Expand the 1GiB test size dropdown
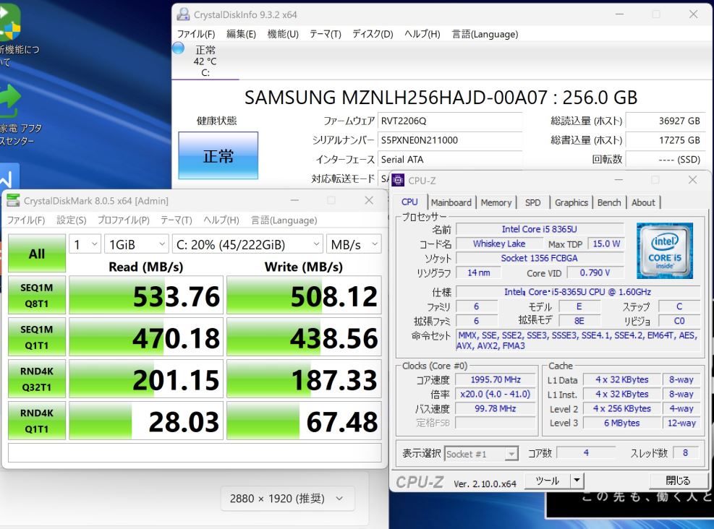Image resolution: width=714 pixels, height=529 pixels. [136, 245]
